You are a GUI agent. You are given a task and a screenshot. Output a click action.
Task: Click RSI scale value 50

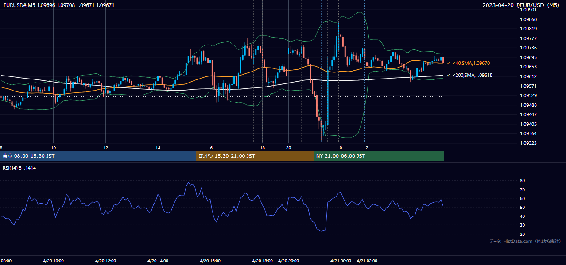(x=523, y=207)
